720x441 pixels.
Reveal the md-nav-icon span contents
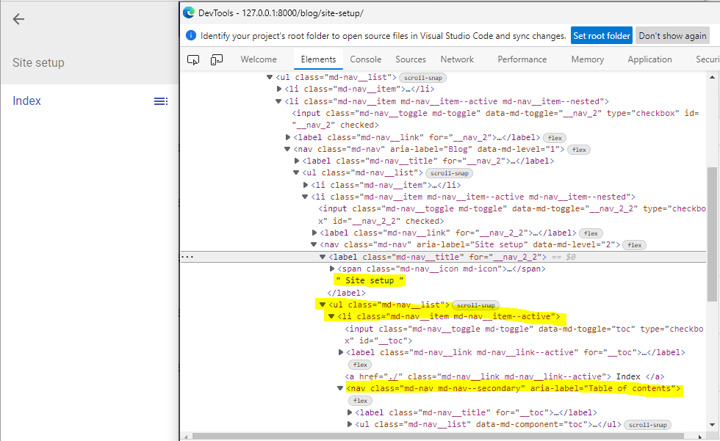coord(331,268)
